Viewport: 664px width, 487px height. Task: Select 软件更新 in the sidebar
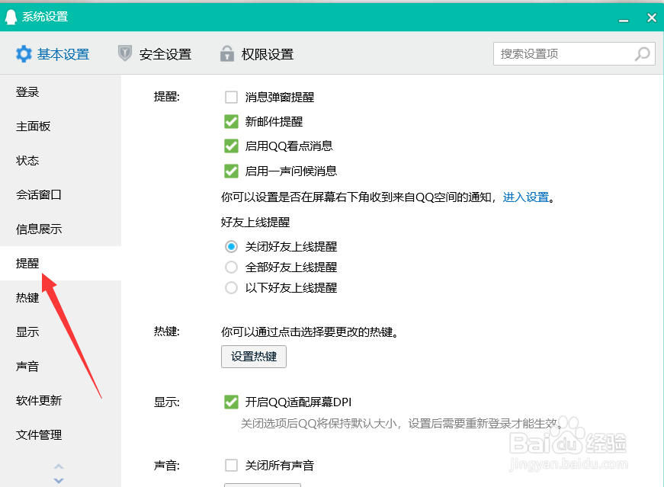pos(60,401)
